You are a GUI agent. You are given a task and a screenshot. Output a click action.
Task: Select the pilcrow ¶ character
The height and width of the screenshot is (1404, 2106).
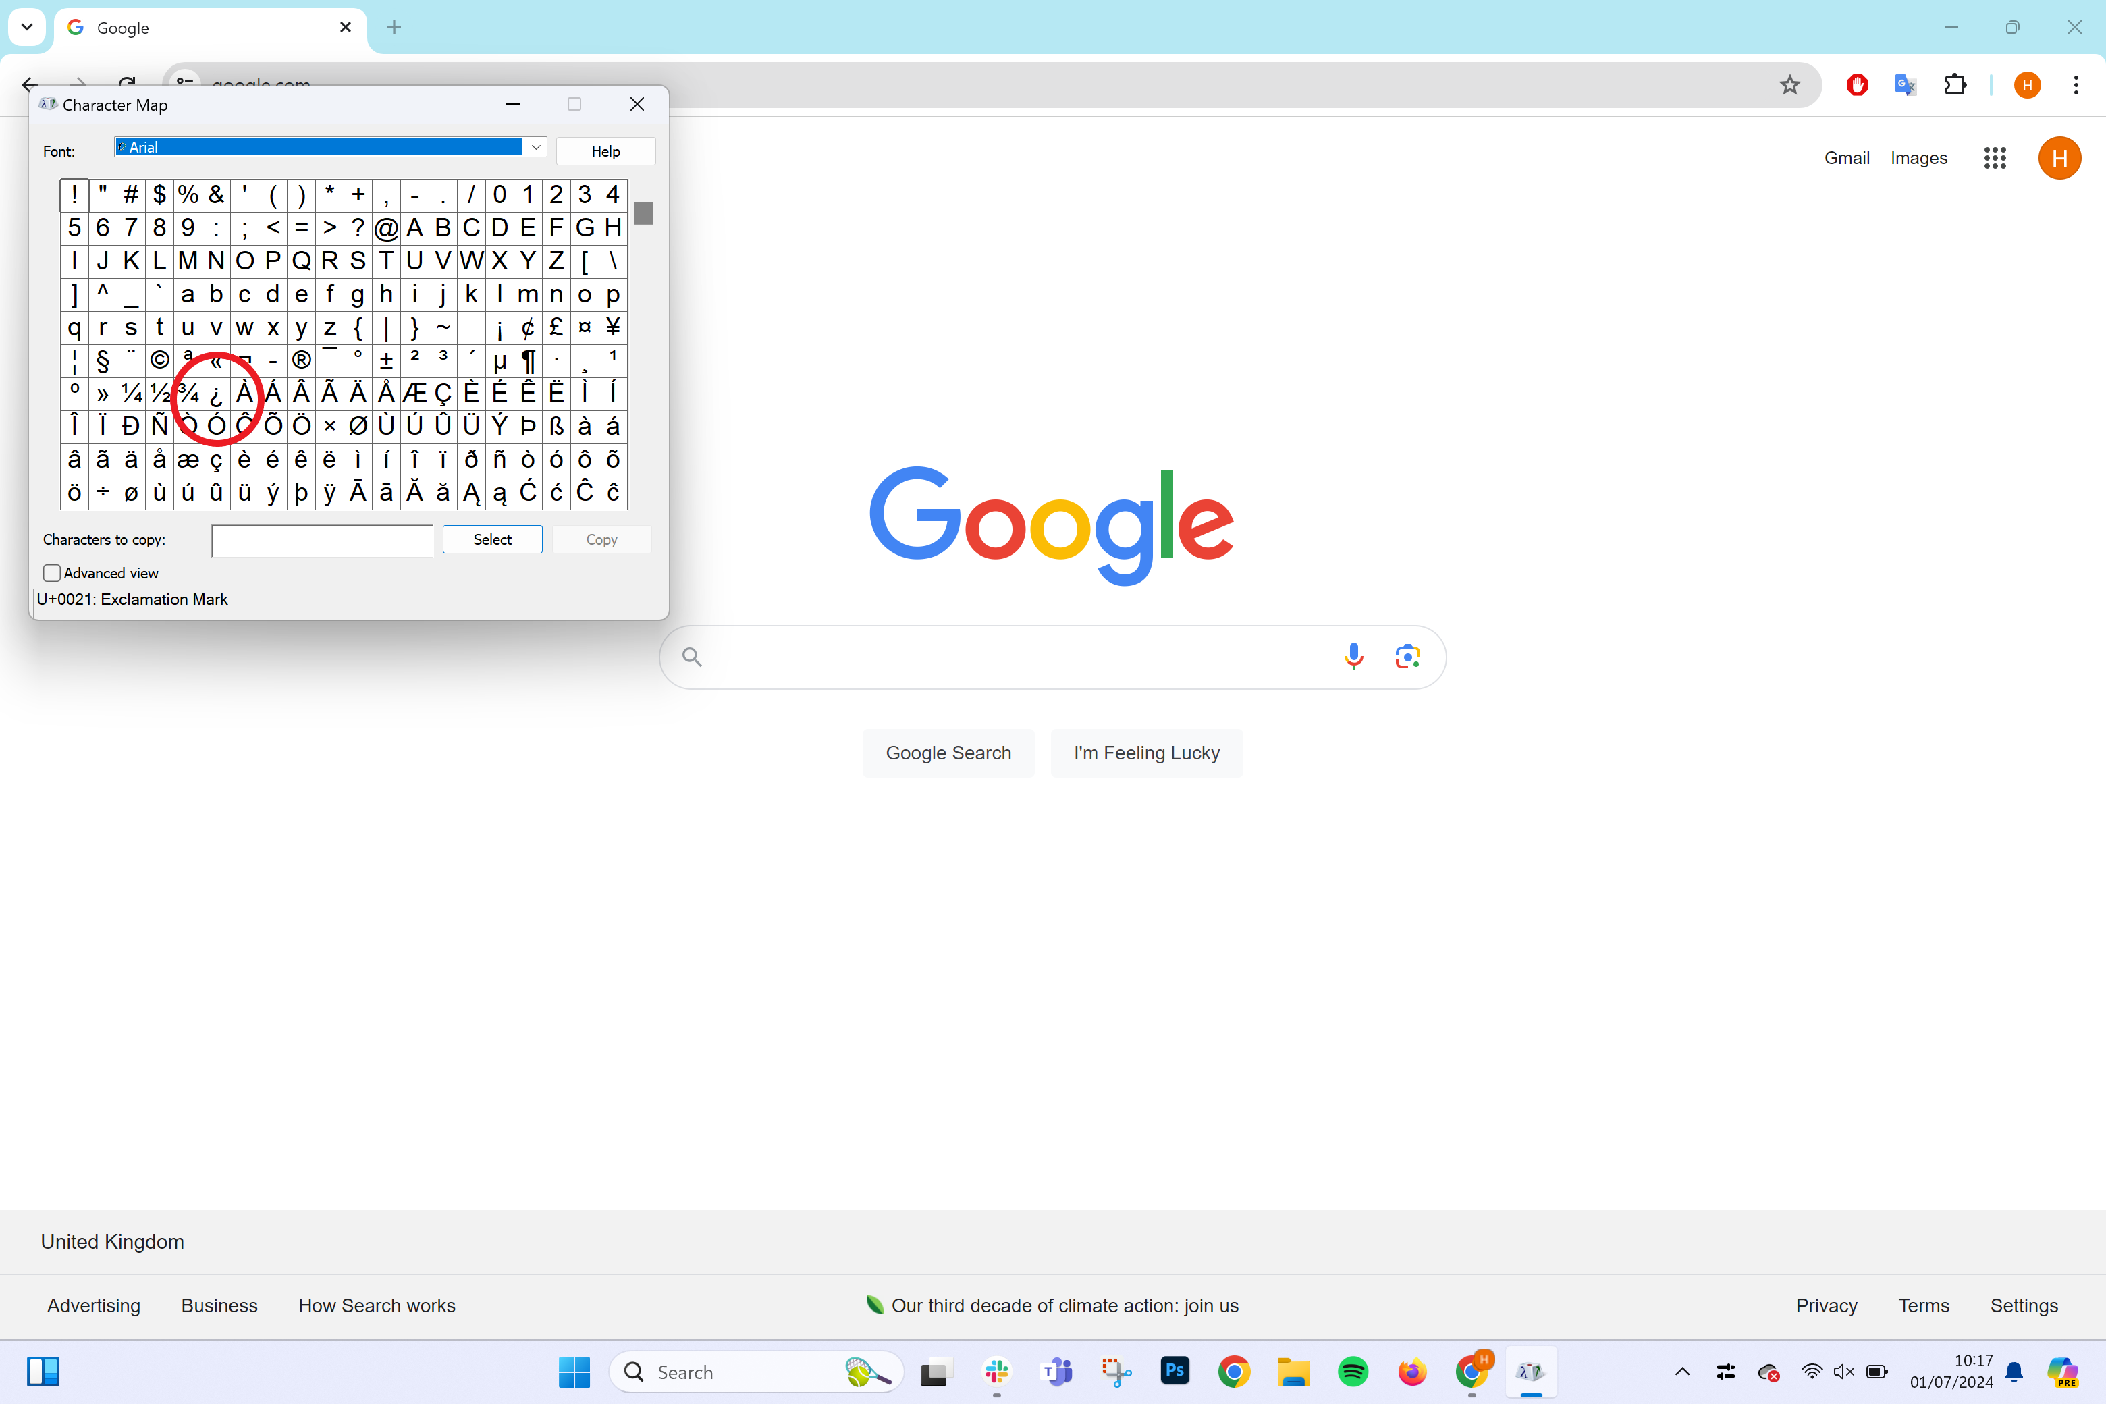click(529, 360)
